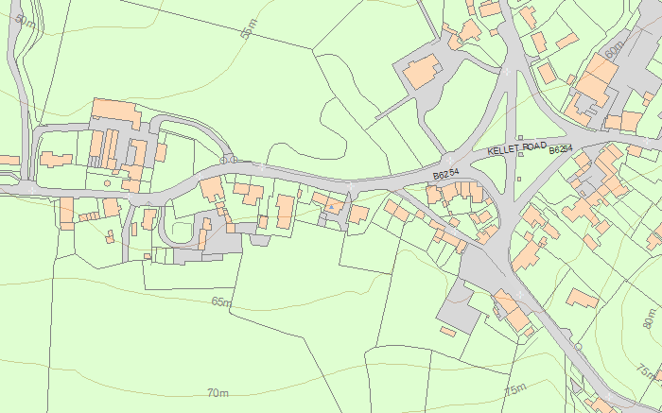
Task: Click the B6254 label right of KELLET ROAD
Action: 560,149
